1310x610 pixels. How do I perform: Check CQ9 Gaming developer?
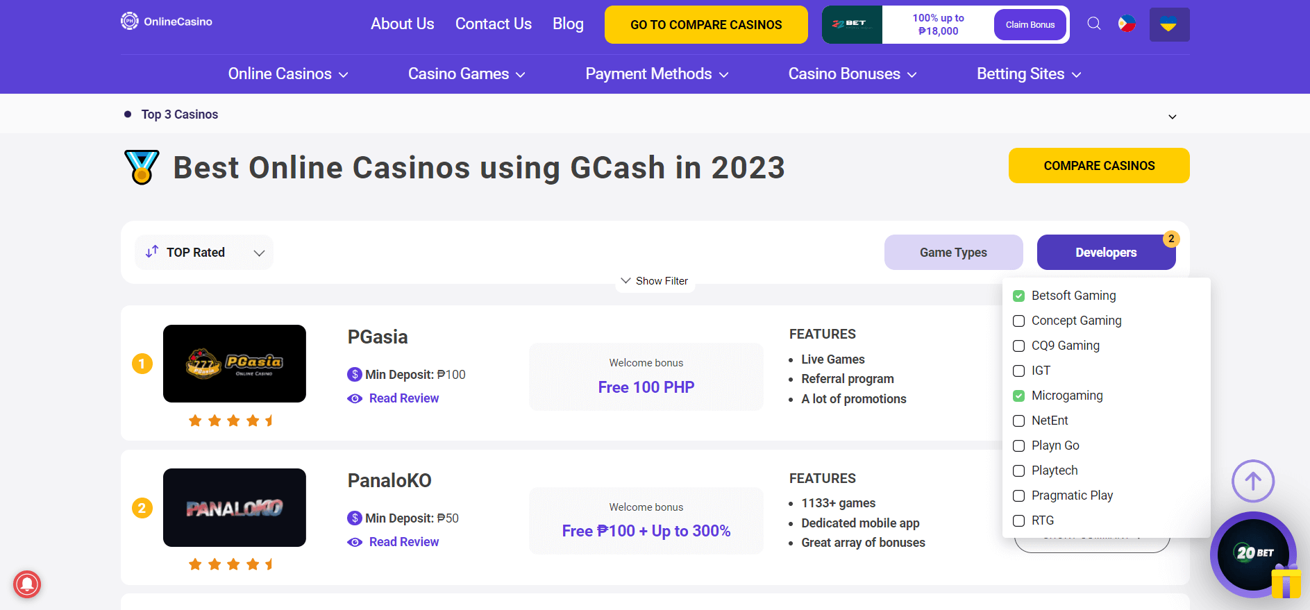[x=1018, y=346]
